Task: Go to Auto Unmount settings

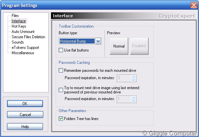Action: (23, 32)
